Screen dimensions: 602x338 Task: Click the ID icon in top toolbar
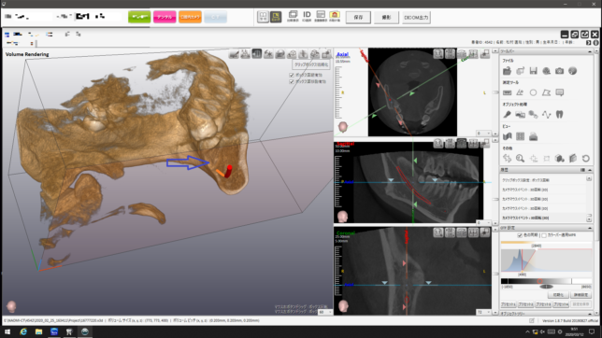click(x=307, y=16)
